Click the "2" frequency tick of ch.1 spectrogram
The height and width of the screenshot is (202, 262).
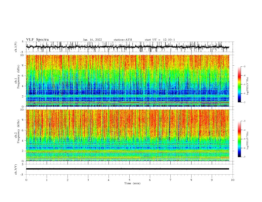[23, 96]
